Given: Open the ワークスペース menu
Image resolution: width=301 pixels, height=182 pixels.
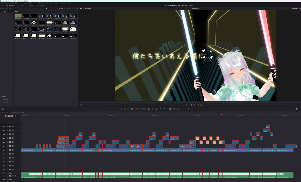Looking at the screenshot, I should click(62, 3).
